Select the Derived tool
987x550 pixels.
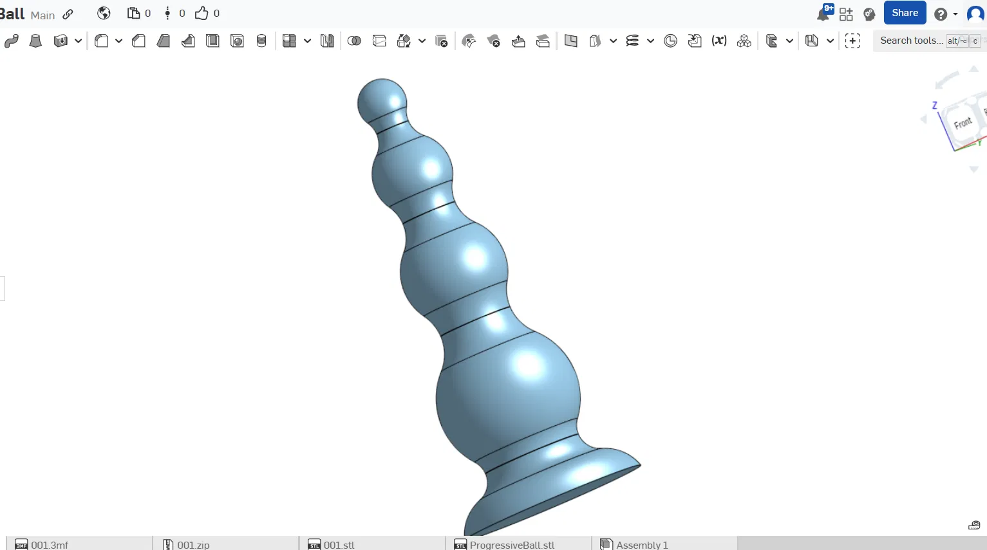pos(695,41)
